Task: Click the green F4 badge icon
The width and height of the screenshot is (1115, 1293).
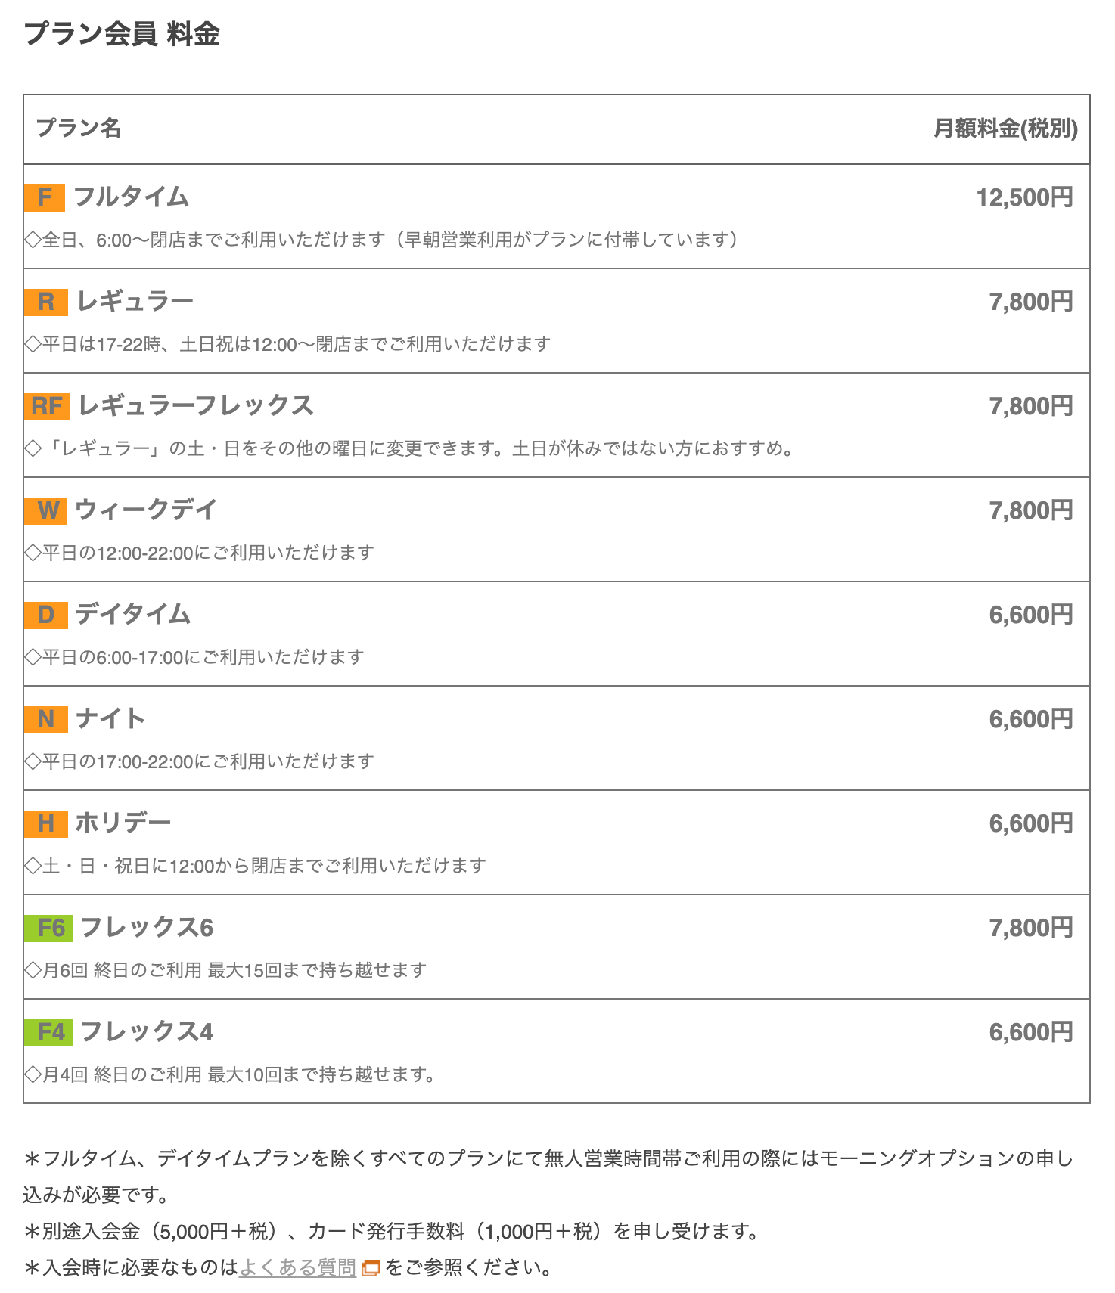Action: click(48, 1032)
